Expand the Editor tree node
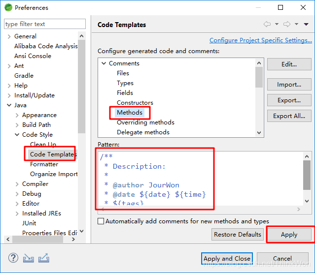This screenshot has width=315, height=273. click(17, 204)
